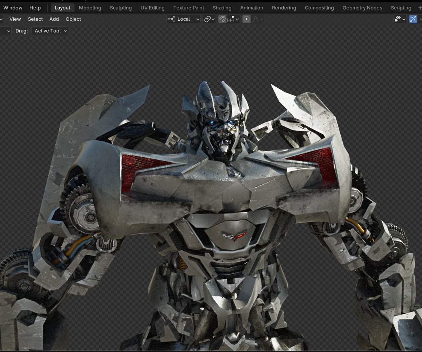Go to the Rendering workspace tab
The height and width of the screenshot is (352, 422).
[x=284, y=8]
